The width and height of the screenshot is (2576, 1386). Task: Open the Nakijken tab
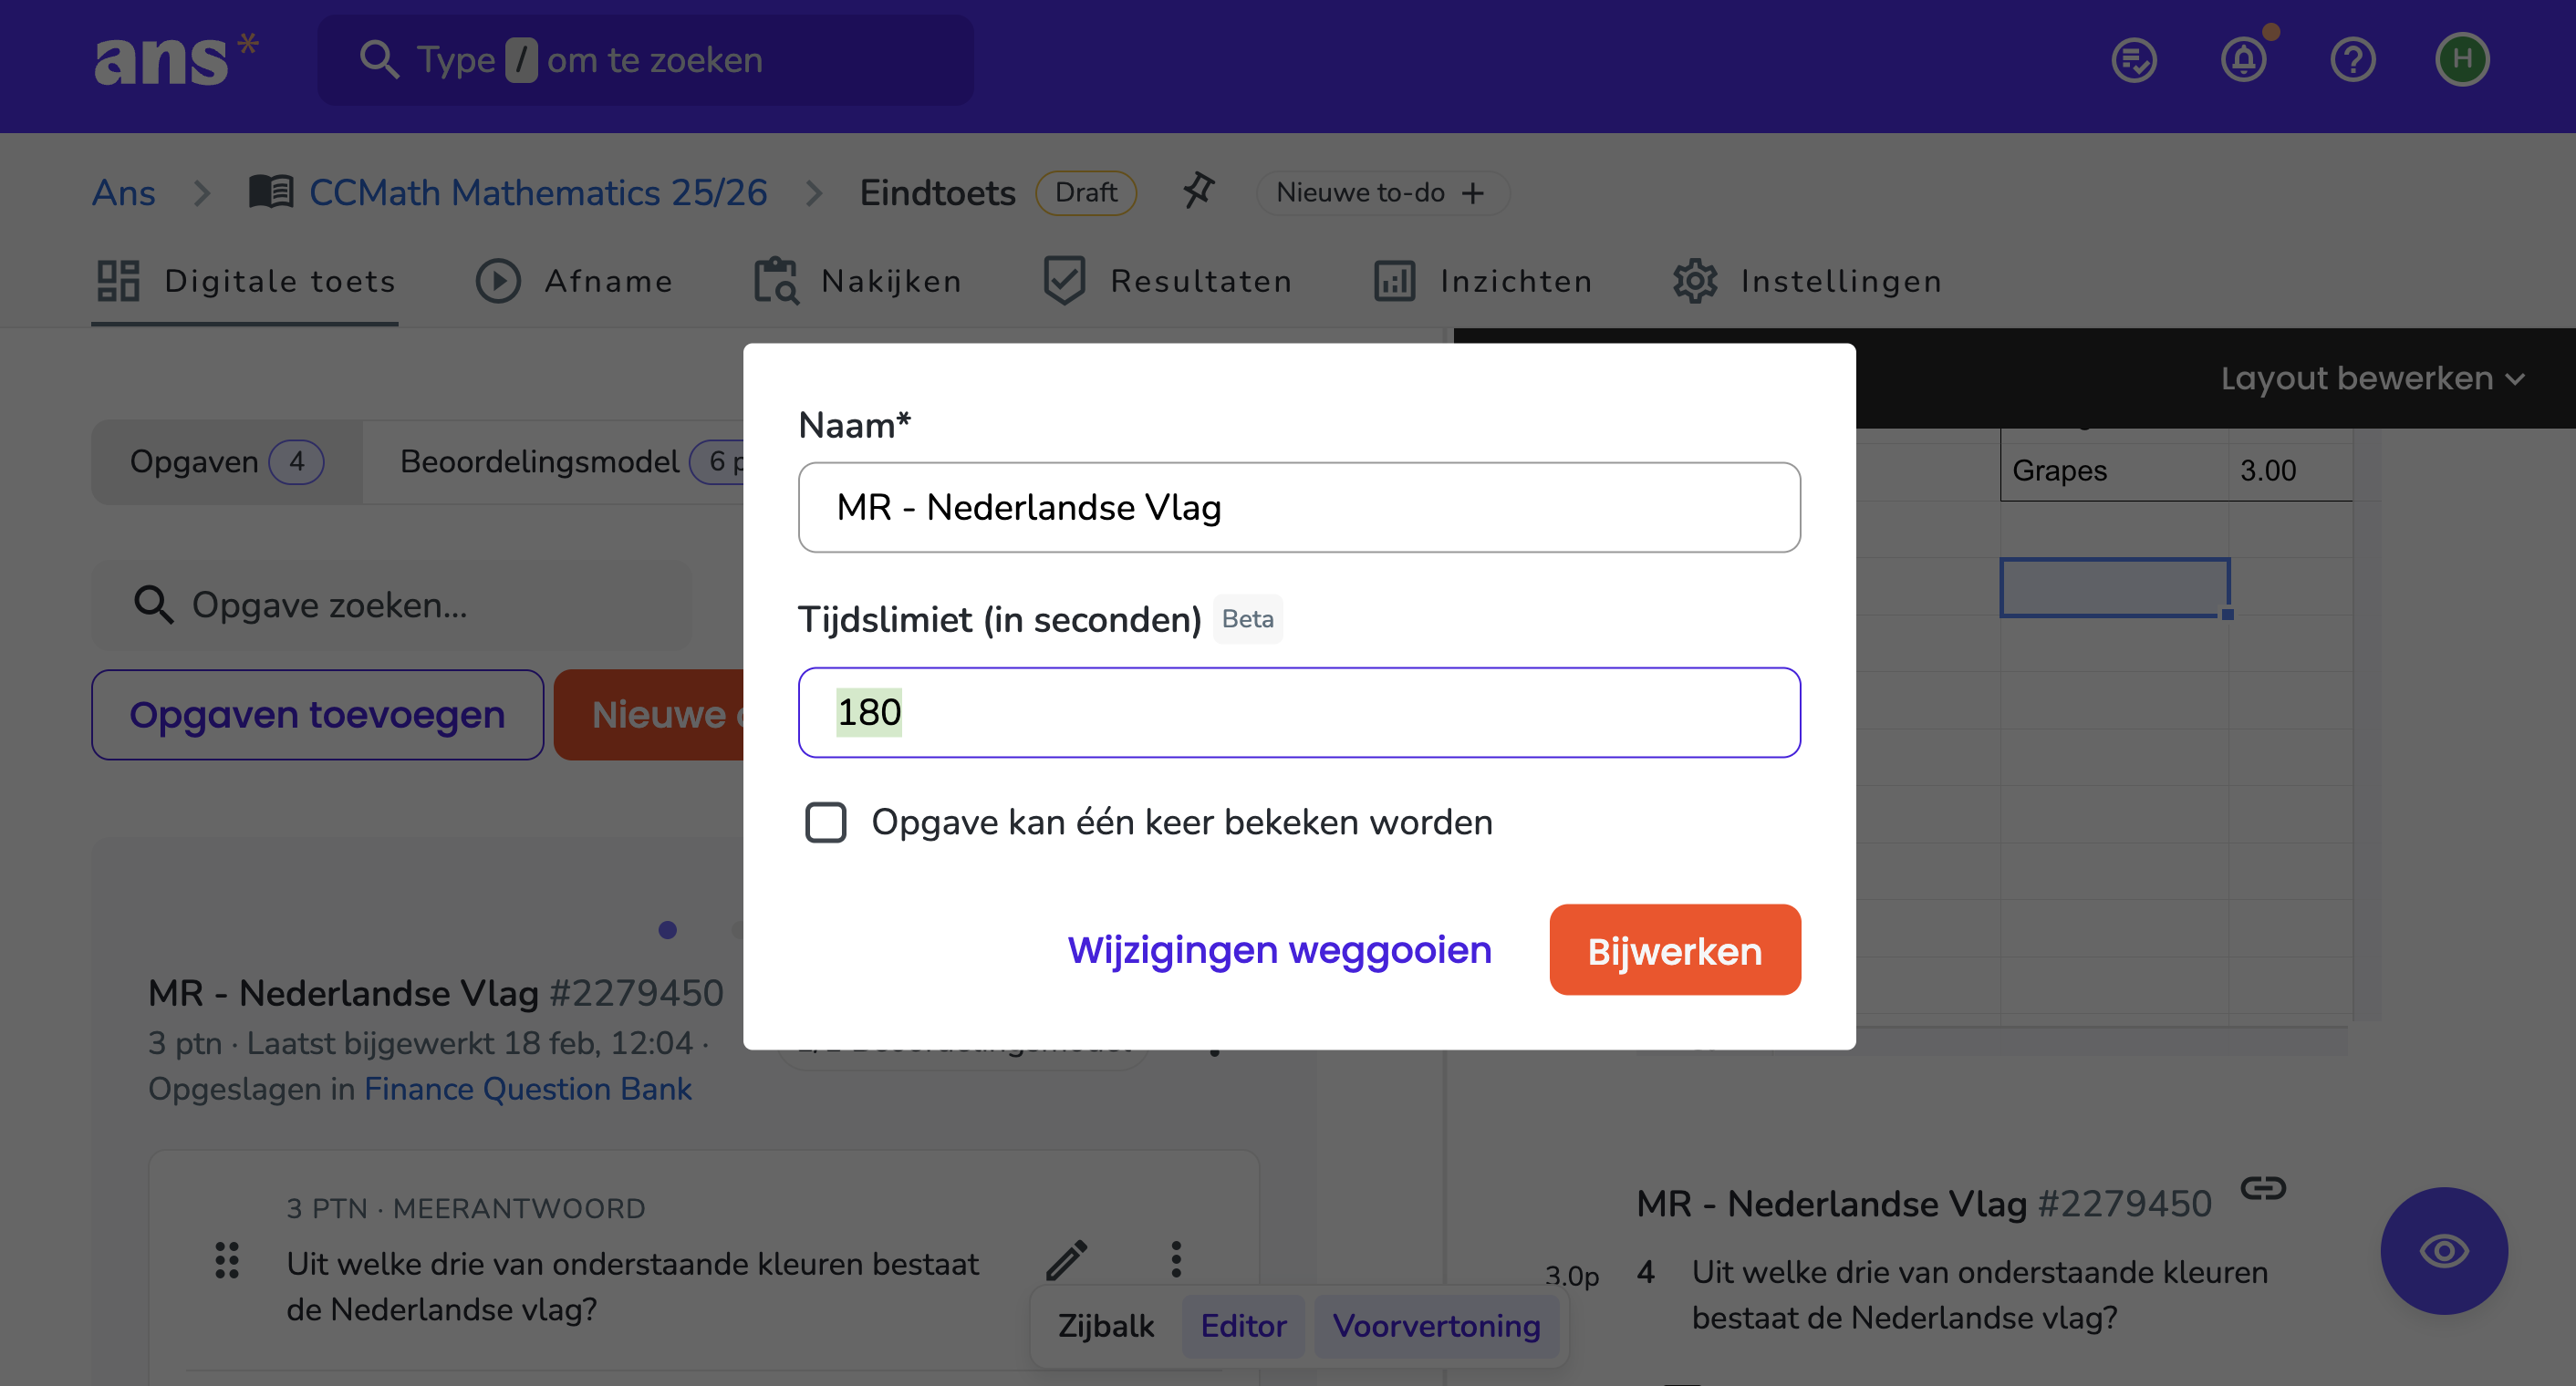tap(858, 281)
